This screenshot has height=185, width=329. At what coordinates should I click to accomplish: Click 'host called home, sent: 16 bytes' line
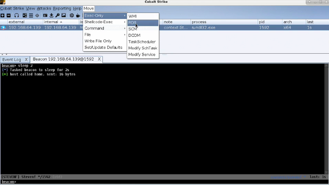point(43,74)
